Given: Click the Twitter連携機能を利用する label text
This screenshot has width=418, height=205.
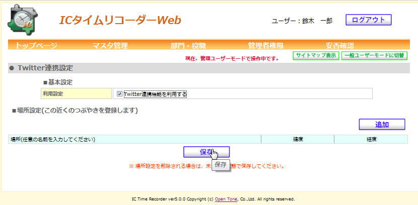Looking at the screenshot, I should pyautogui.click(x=155, y=94).
